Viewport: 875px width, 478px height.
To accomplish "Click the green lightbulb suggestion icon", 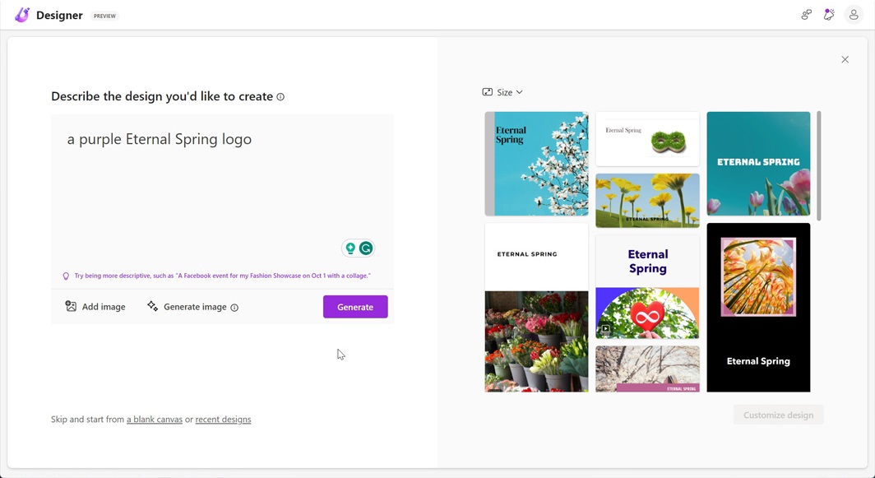I will click(350, 248).
